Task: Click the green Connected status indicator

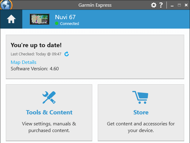Action: (57, 23)
